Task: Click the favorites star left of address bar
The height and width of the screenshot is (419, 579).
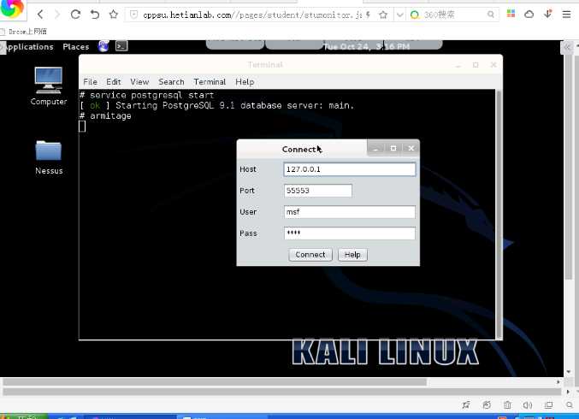Action: 114,15
